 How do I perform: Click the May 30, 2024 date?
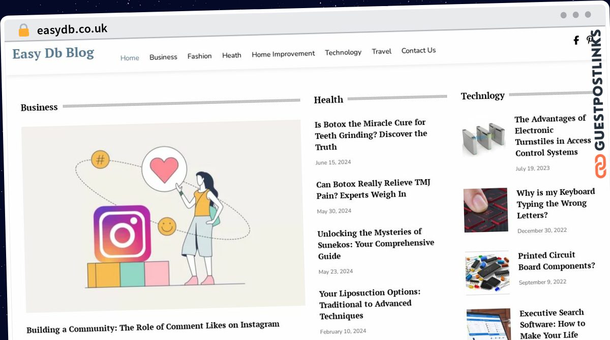tap(334, 211)
